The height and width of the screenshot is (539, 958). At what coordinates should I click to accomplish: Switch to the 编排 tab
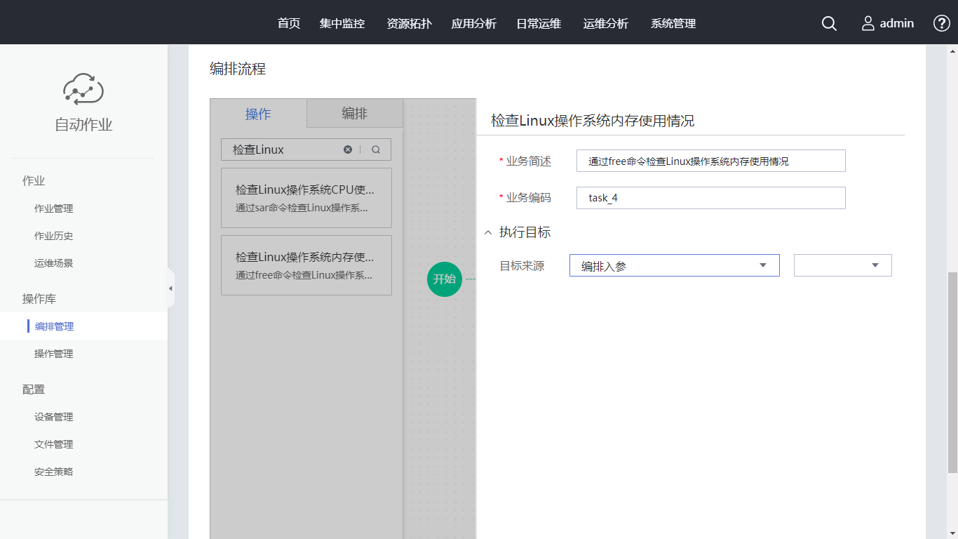[354, 114]
